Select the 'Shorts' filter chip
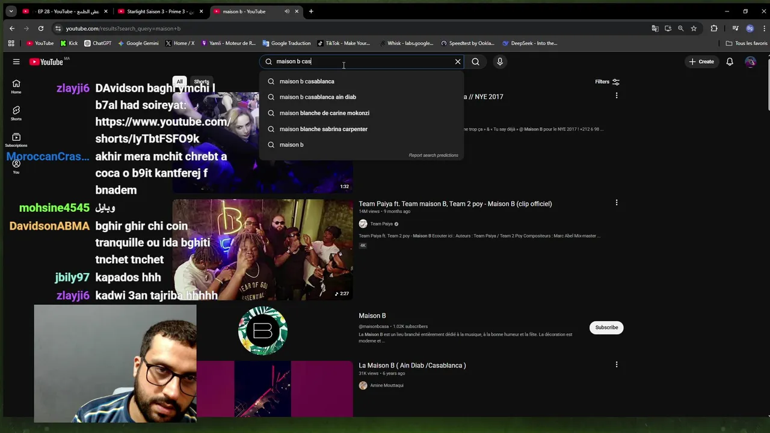 (202, 82)
